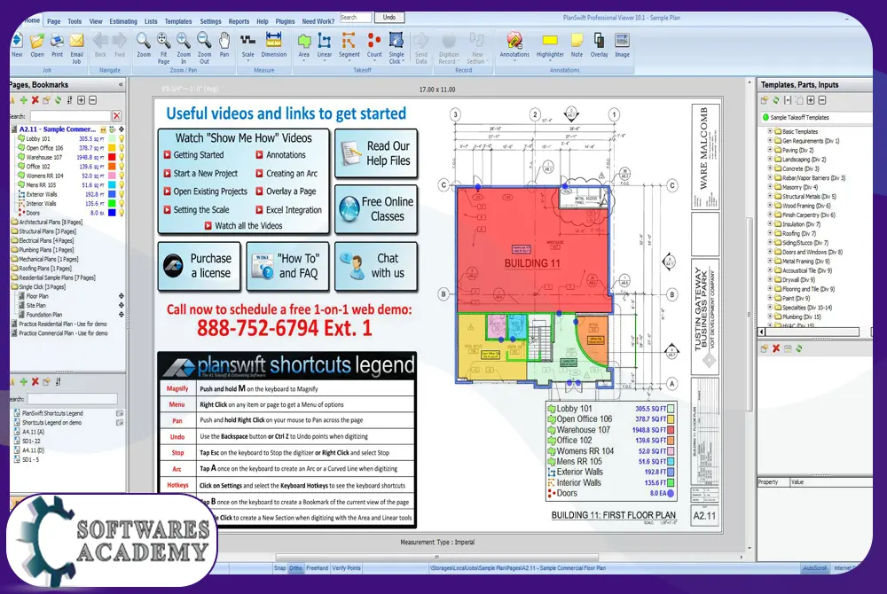Toggle lightbulb visibility for Office 102

coord(121,166)
